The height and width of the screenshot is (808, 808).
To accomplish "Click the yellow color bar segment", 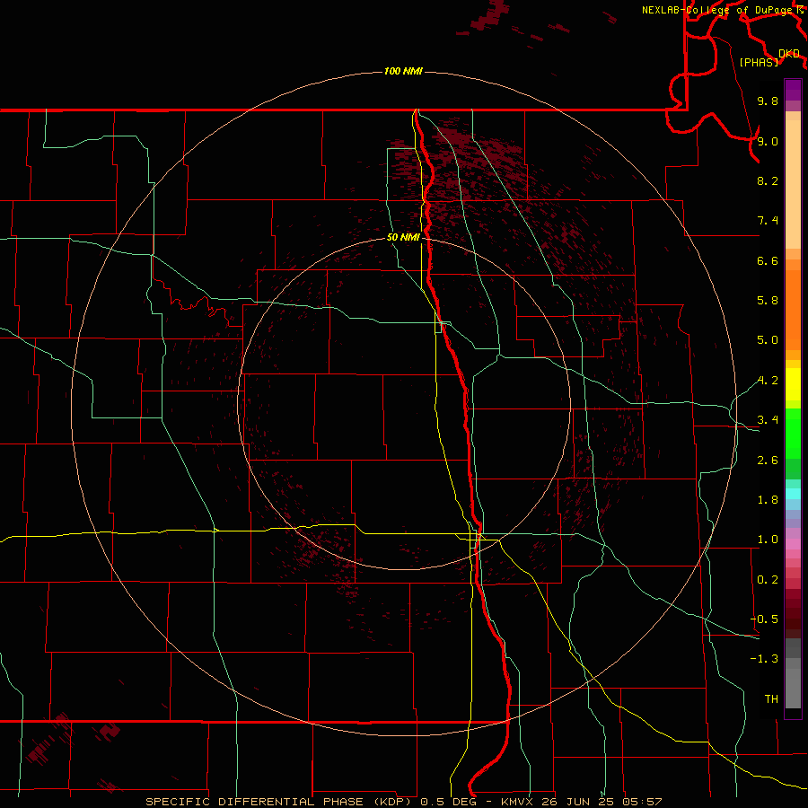I will pos(793,384).
